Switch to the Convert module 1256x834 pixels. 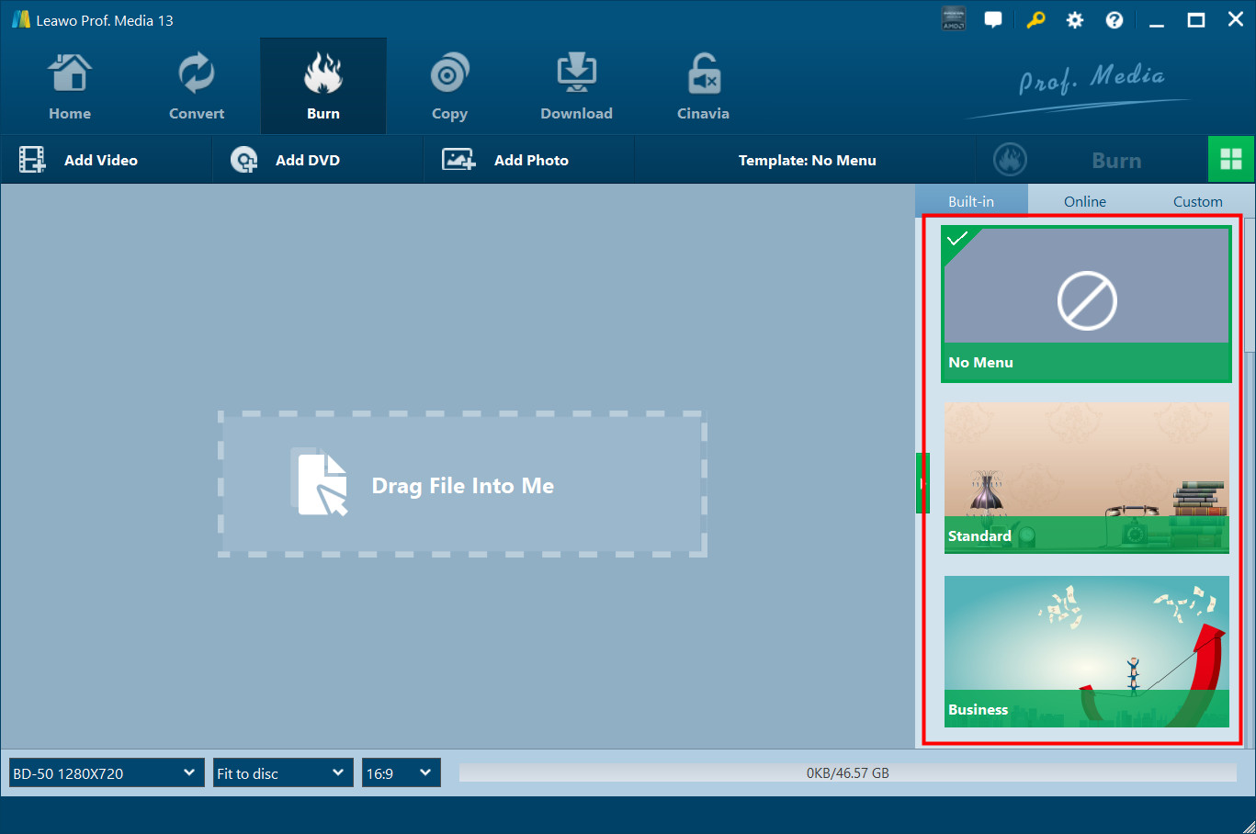(x=197, y=87)
